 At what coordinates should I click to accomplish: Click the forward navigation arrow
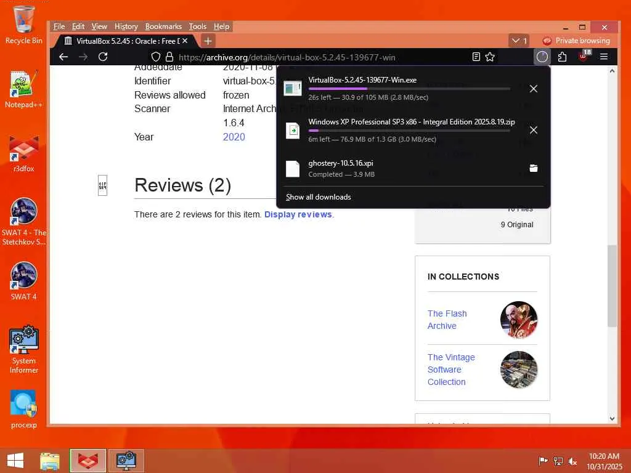click(83, 57)
